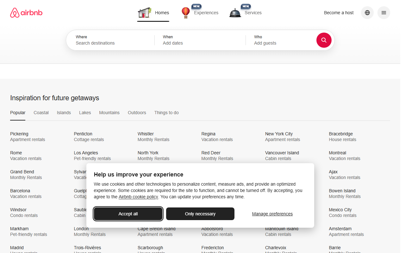This screenshot has width=405, height=253.
Task: Click the Fredericton destination
Action: coord(213,248)
